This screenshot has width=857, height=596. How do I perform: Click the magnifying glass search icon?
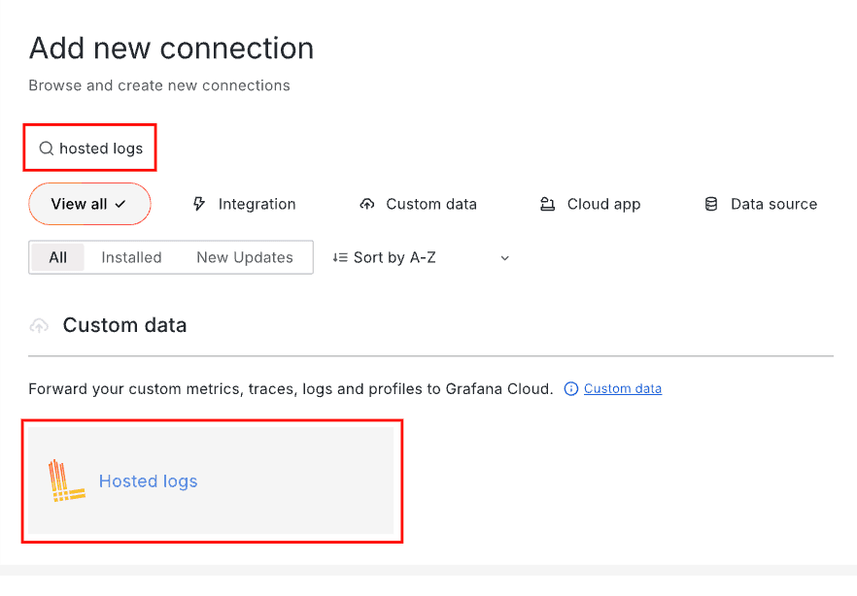point(46,148)
